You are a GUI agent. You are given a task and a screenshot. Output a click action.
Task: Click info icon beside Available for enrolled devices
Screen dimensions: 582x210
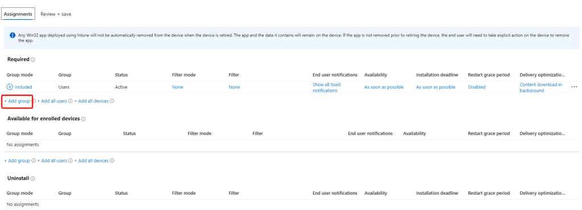click(x=84, y=119)
